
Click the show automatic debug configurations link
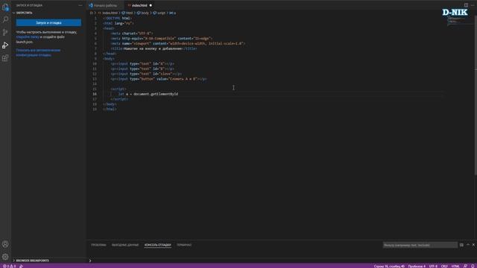click(38, 53)
